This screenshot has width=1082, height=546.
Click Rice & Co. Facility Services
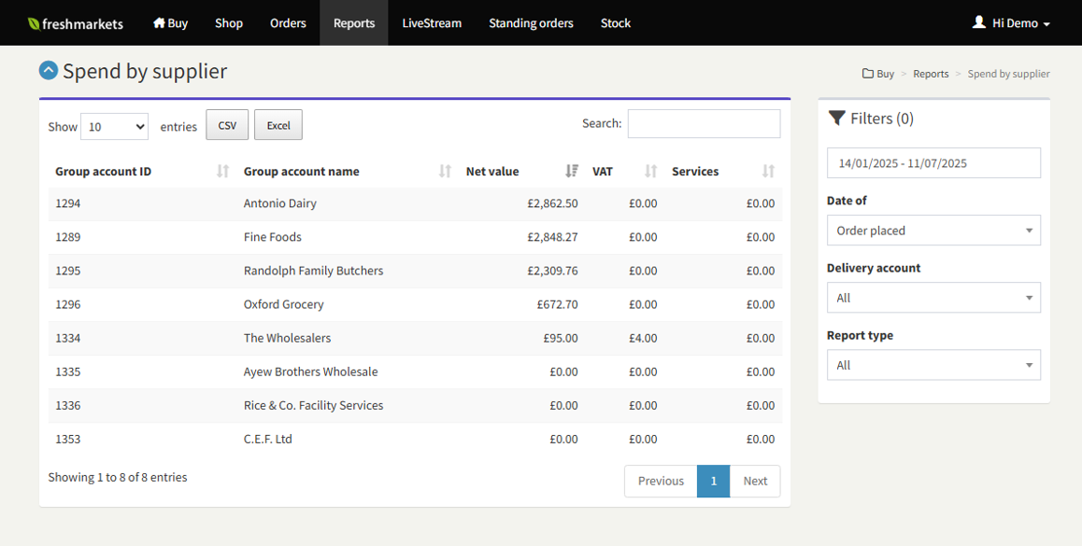tap(313, 405)
